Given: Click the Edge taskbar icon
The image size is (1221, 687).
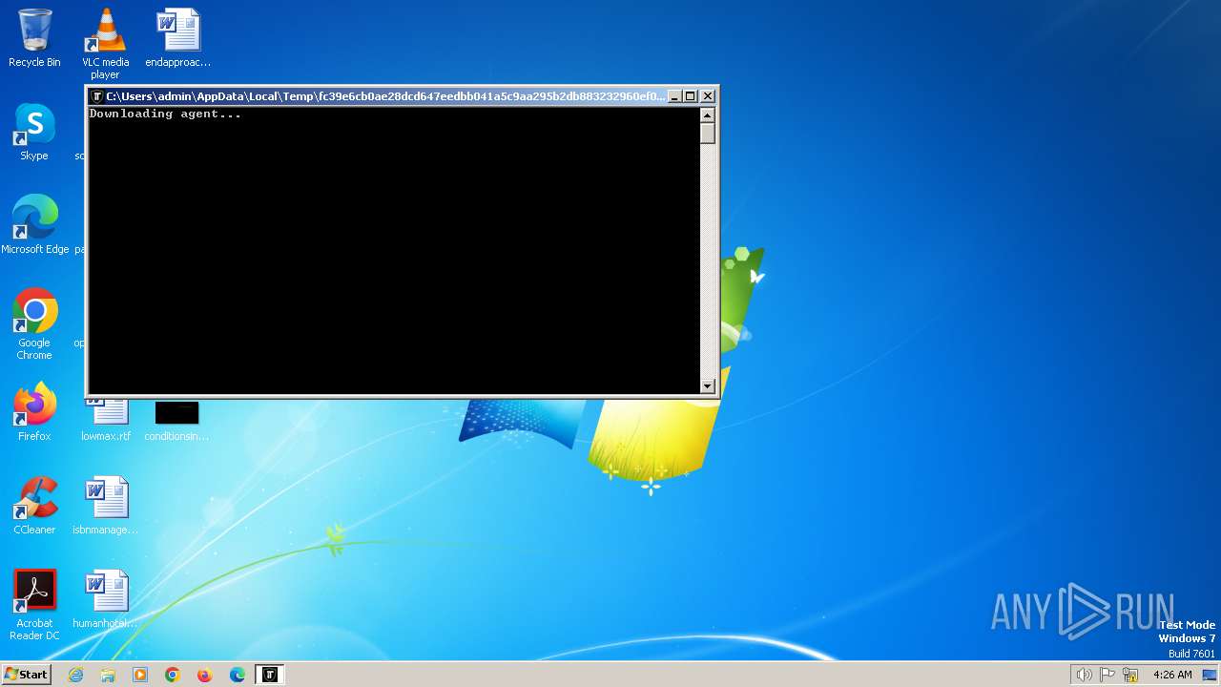Looking at the screenshot, I should [x=238, y=675].
